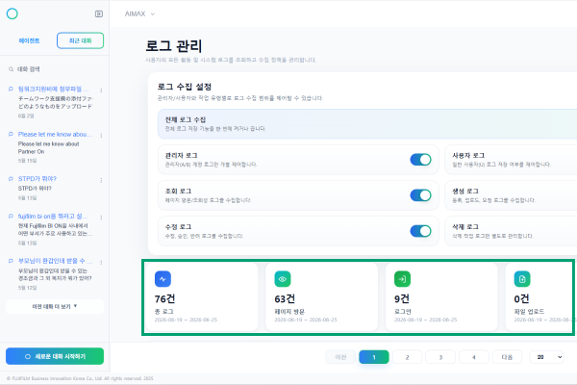577x385 pixels.
Task: Start a new conversation button
Action: [55, 356]
